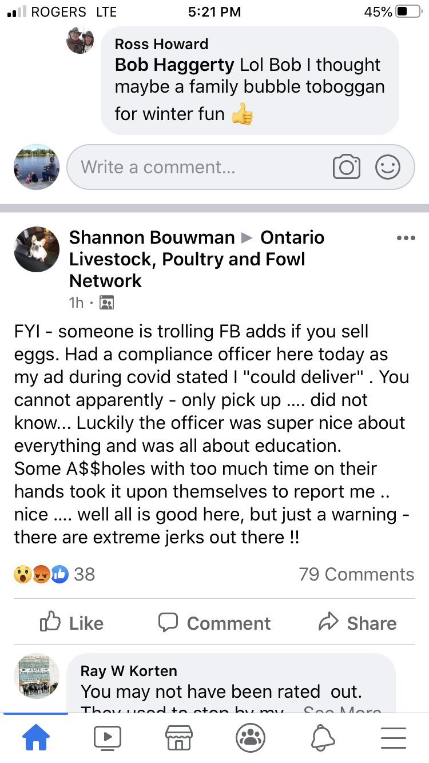Like Shannon Bouwman's post
The height and width of the screenshot is (763, 429).
pyautogui.click(x=72, y=623)
